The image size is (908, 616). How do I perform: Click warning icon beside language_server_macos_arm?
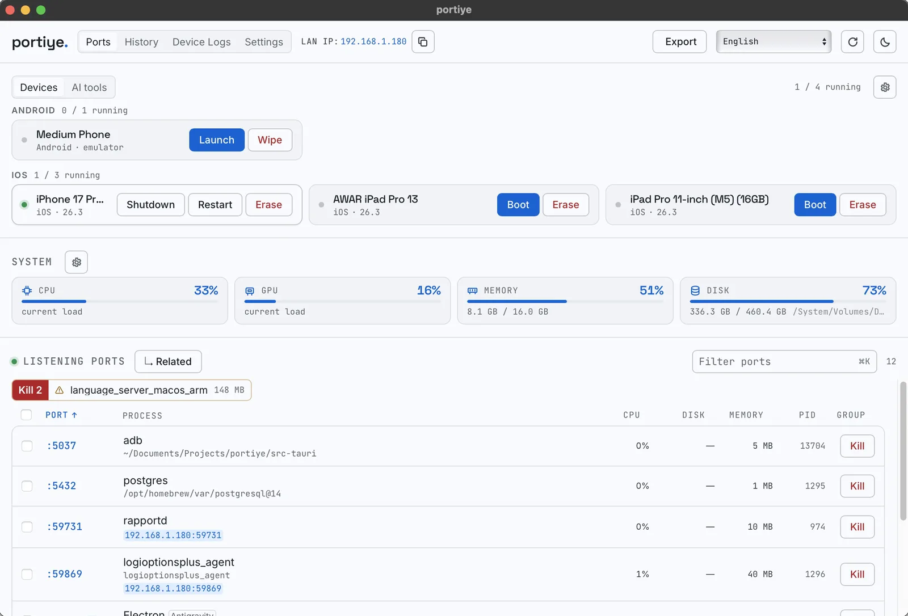(x=59, y=390)
